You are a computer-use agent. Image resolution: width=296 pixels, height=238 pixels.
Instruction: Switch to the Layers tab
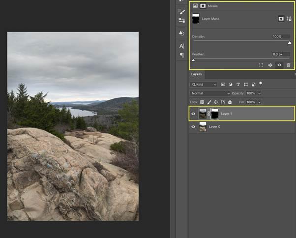click(x=196, y=74)
